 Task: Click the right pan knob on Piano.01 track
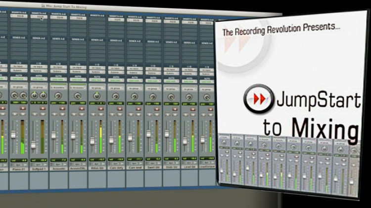(23, 95)
